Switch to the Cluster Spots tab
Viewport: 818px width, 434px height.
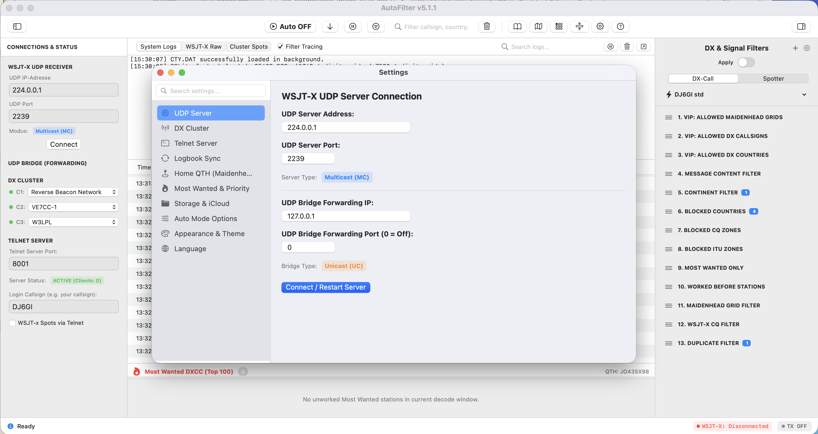pos(249,47)
